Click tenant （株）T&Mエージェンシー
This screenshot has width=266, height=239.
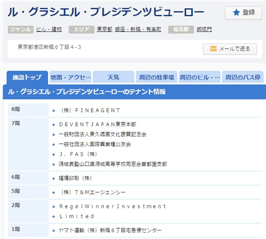point(92,192)
